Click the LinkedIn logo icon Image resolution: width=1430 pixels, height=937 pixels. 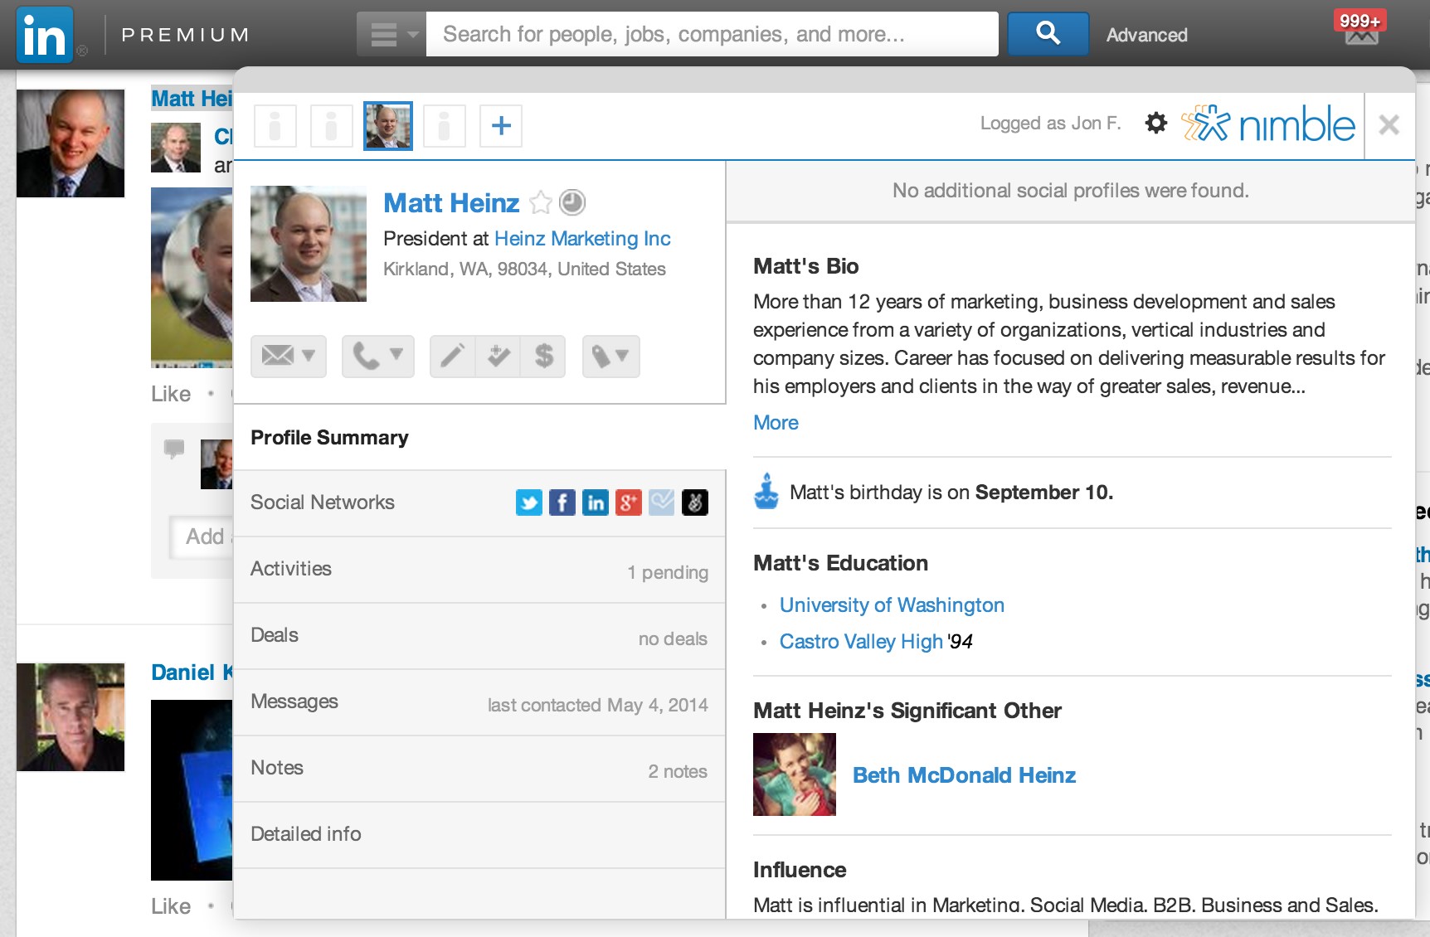45,35
